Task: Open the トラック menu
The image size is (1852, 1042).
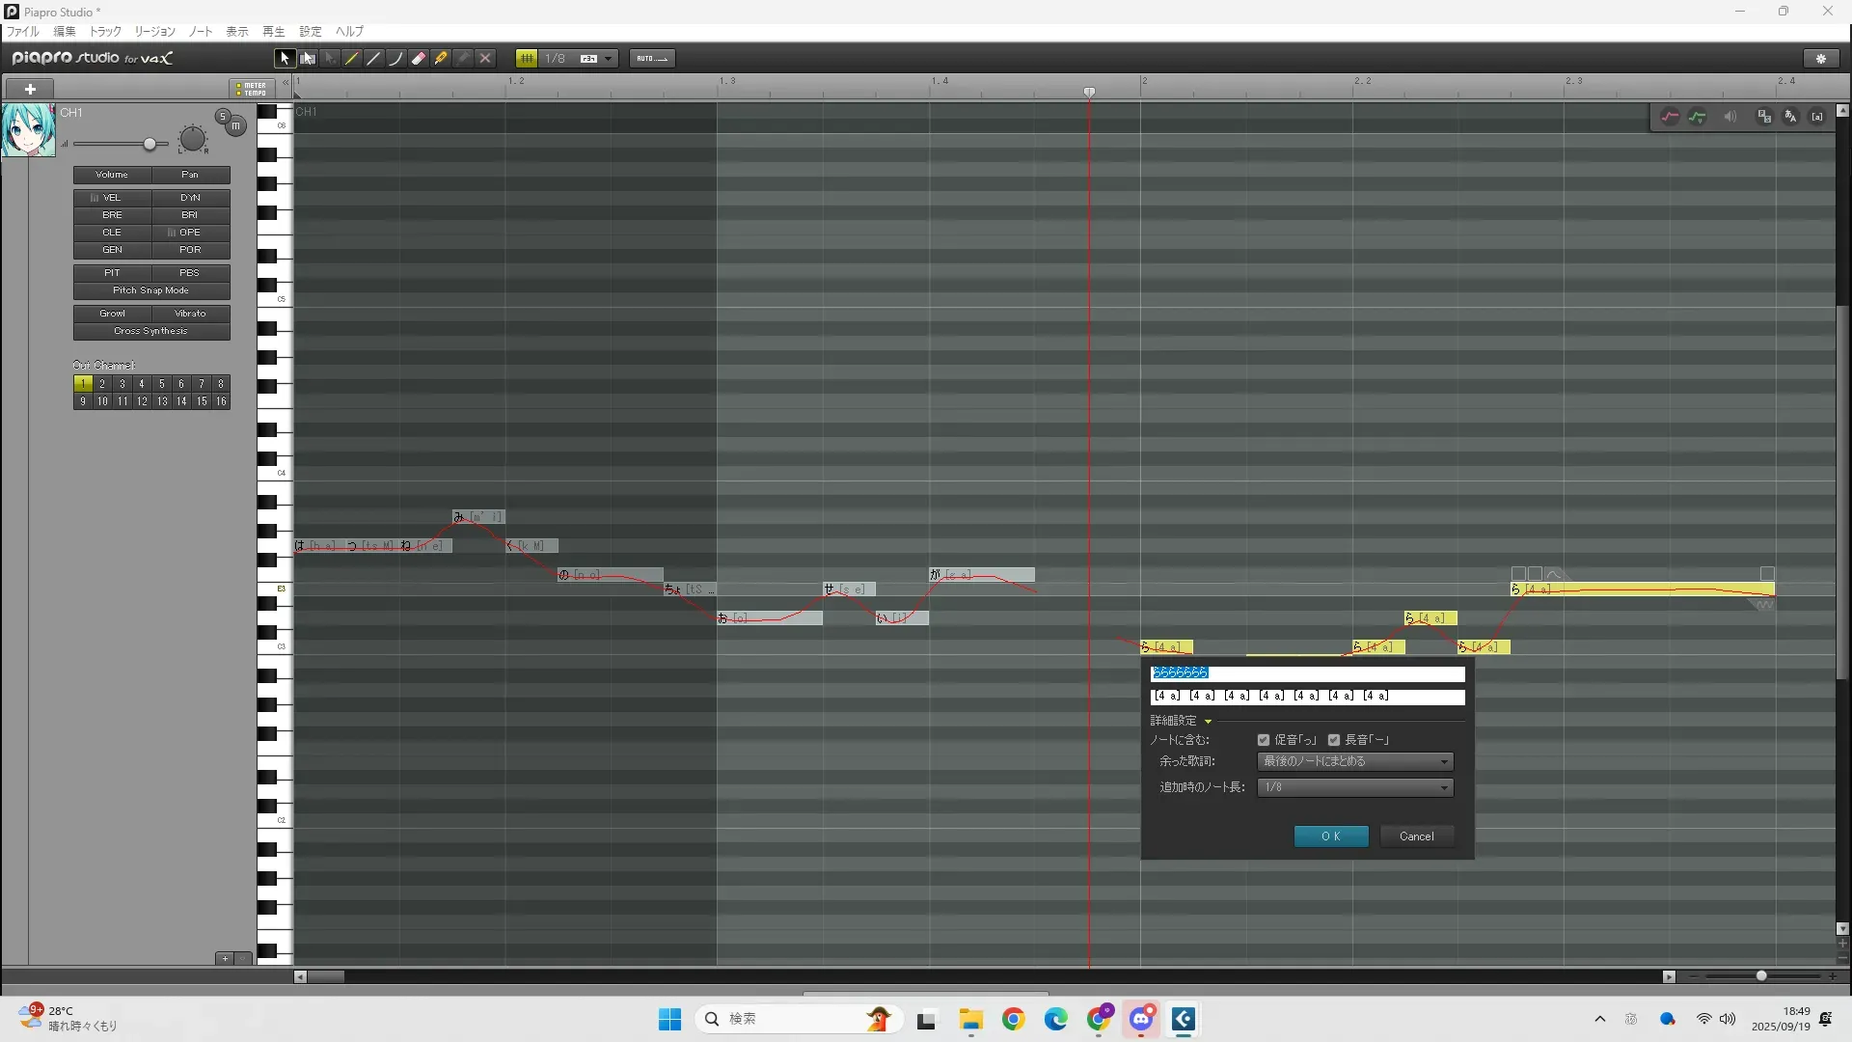Action: coord(105,32)
